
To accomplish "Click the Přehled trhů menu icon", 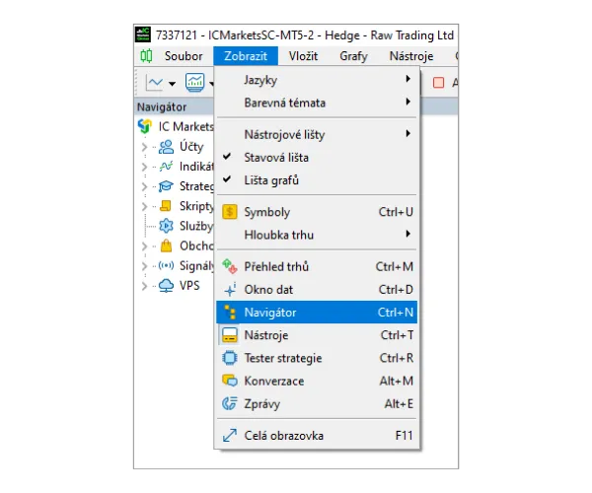I will (230, 266).
